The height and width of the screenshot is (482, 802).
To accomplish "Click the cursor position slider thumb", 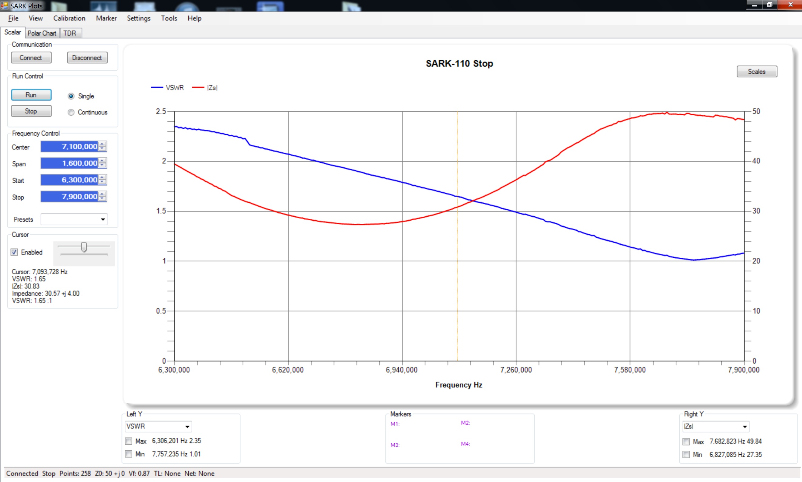I will tap(84, 247).
